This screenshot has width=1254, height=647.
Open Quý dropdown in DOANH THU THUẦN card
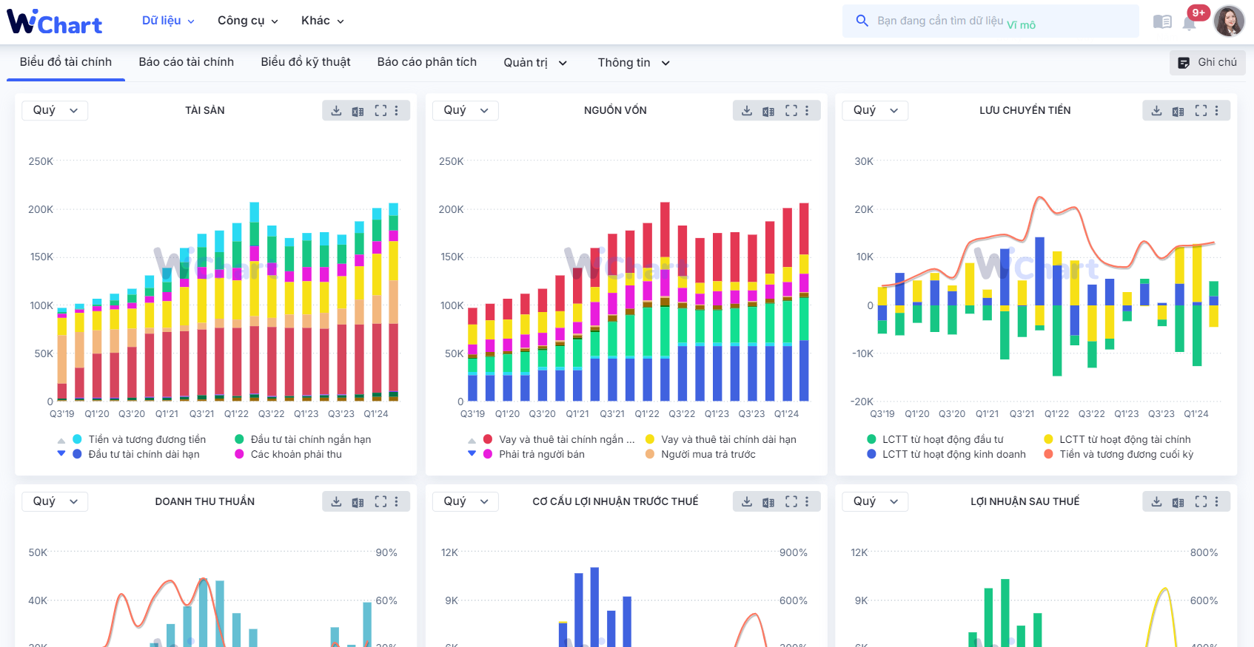55,501
